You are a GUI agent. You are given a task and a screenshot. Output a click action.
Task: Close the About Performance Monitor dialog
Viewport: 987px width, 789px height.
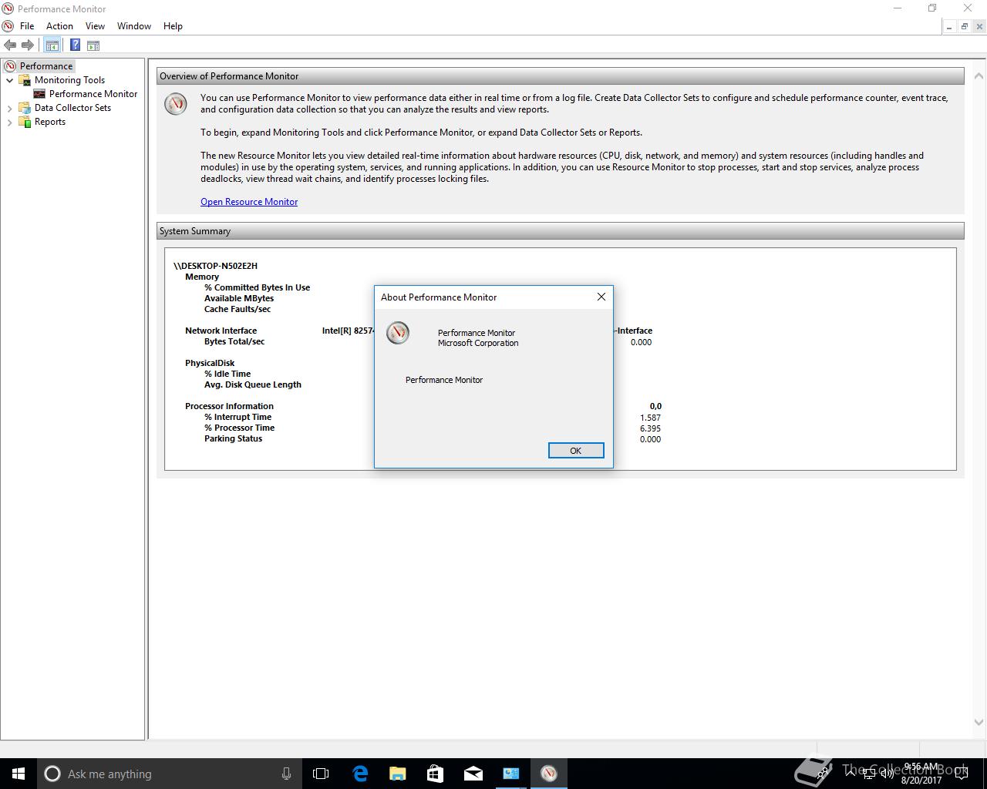tap(601, 297)
